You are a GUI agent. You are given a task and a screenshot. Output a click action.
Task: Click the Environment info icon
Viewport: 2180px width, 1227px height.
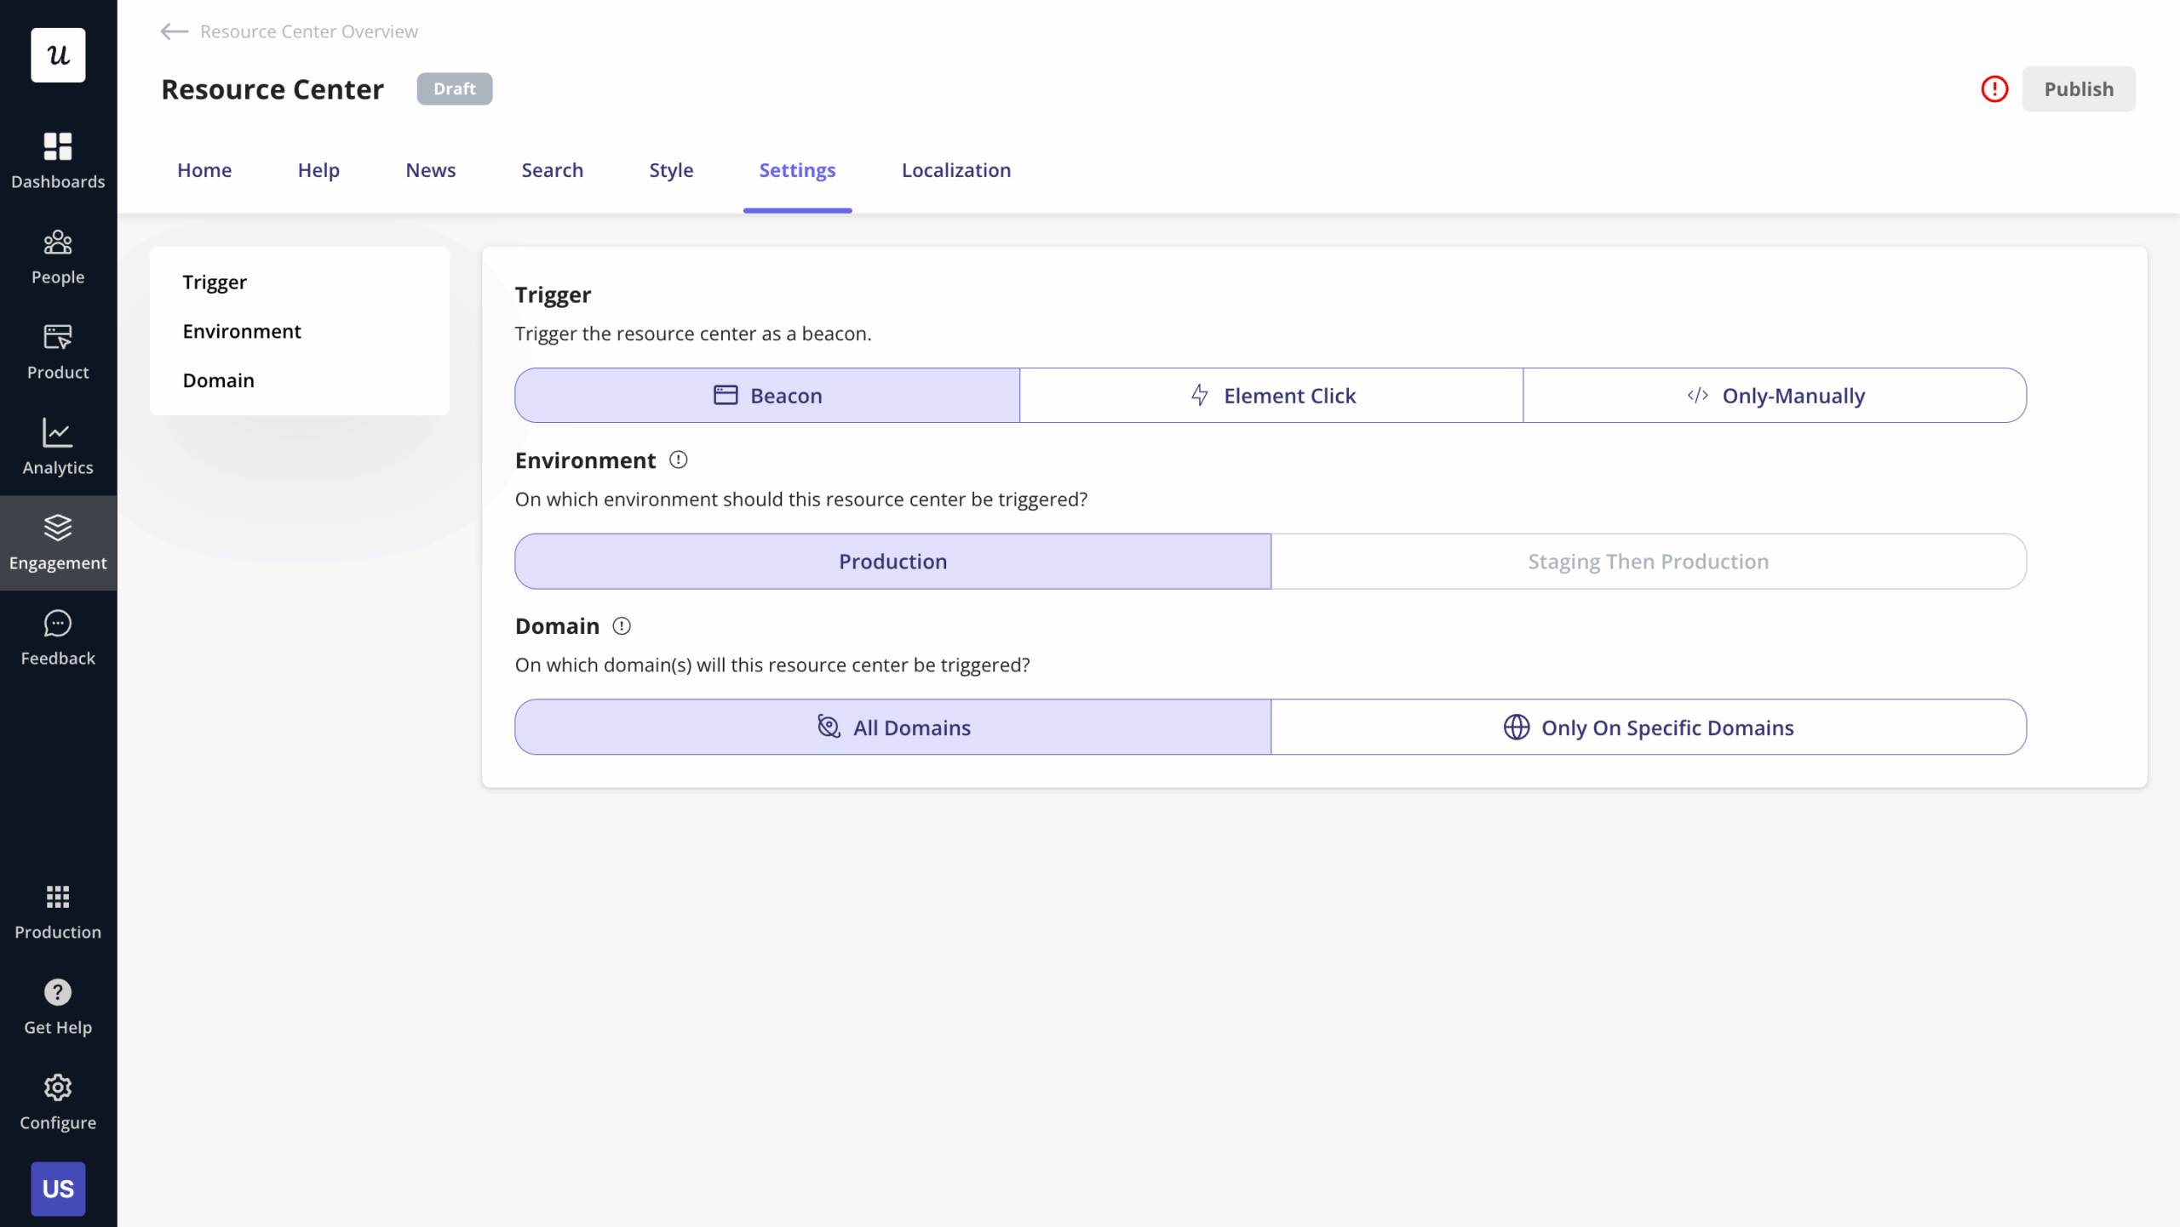point(678,460)
